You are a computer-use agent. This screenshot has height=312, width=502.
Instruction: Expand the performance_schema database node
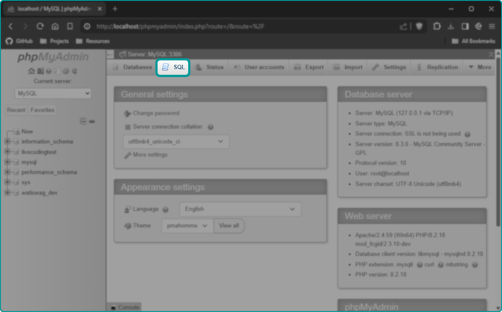(x=7, y=172)
